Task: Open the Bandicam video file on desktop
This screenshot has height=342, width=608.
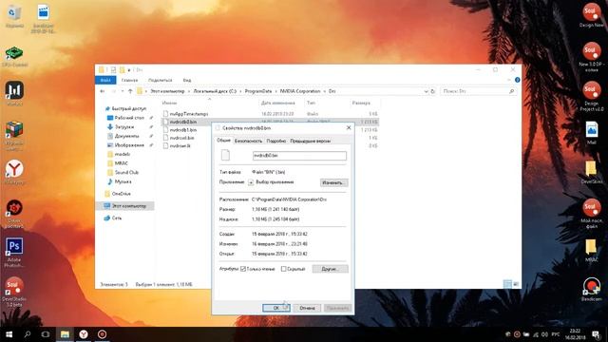Action: tap(43, 18)
